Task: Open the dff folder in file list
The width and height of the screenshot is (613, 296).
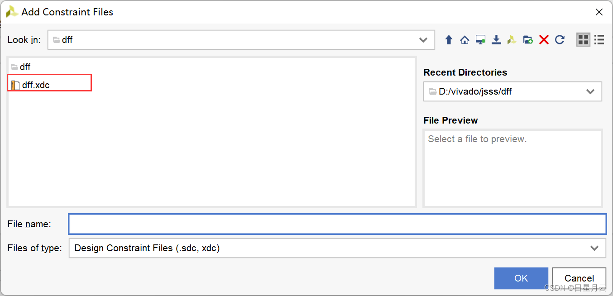Action: pos(25,67)
